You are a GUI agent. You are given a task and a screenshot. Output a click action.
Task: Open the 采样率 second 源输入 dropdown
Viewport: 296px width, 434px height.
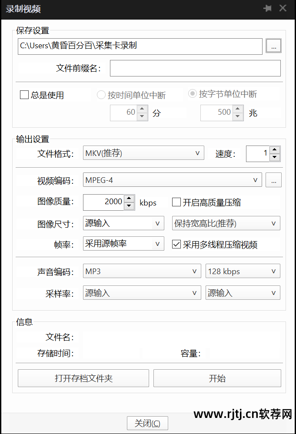click(243, 292)
